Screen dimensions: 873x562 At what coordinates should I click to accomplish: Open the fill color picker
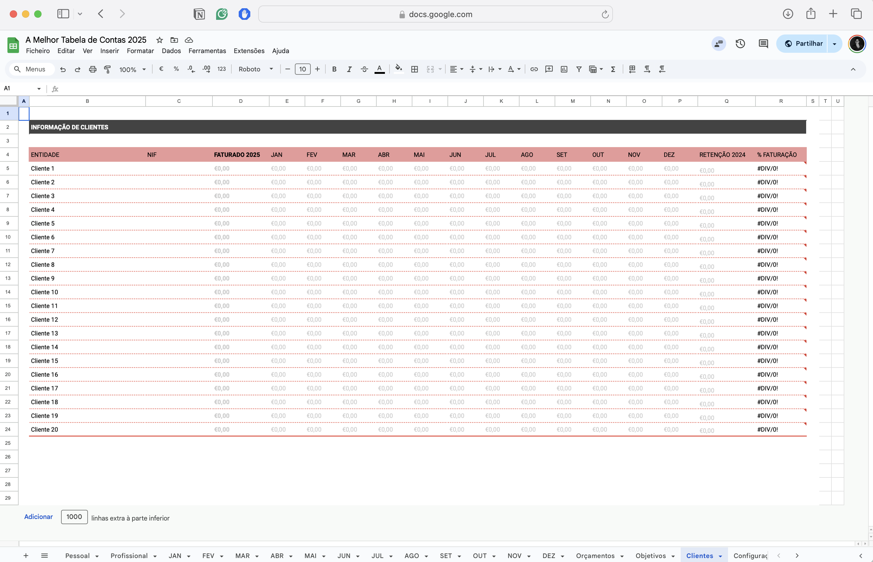(x=398, y=69)
